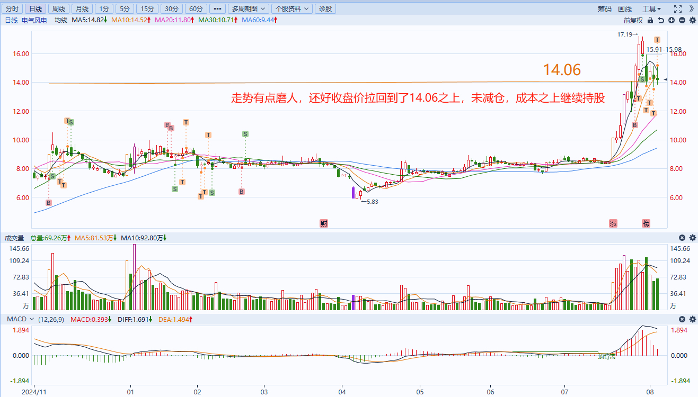Click the volume MA5:81.53万 value
This screenshot has height=397, width=698.
point(96,238)
